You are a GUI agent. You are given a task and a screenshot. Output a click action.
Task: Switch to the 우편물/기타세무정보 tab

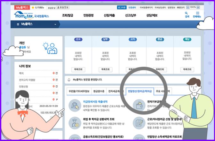(79, 91)
